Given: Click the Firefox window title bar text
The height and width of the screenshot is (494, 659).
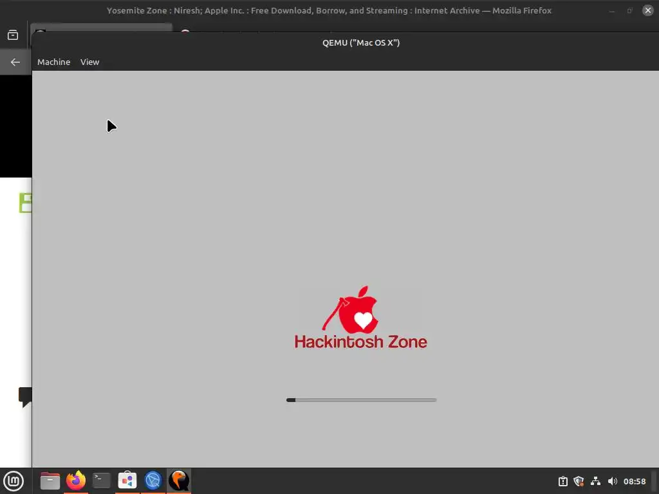Looking at the screenshot, I should click(329, 10).
